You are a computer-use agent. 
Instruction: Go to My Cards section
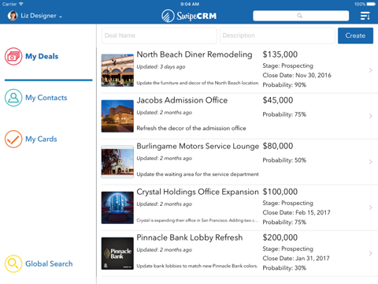[41, 139]
